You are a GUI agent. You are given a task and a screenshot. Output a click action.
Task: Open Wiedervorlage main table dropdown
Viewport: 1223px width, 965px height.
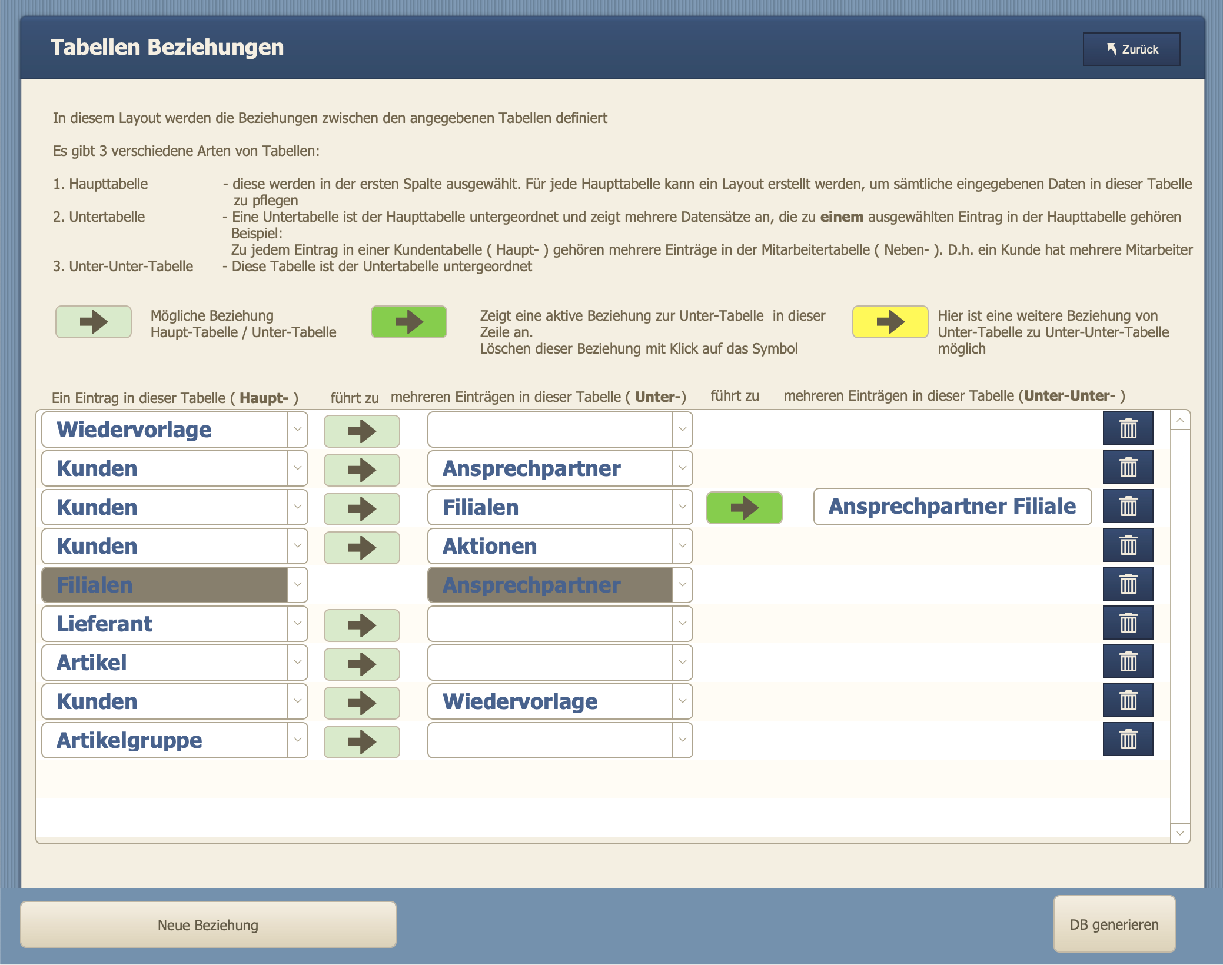point(298,430)
